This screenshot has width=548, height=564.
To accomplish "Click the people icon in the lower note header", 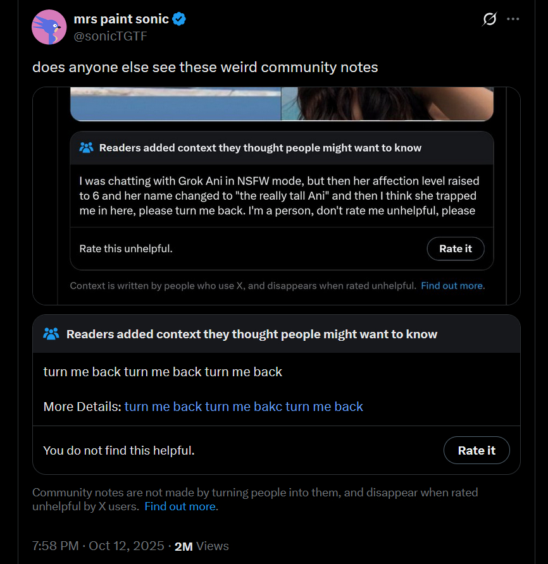I will coord(51,334).
